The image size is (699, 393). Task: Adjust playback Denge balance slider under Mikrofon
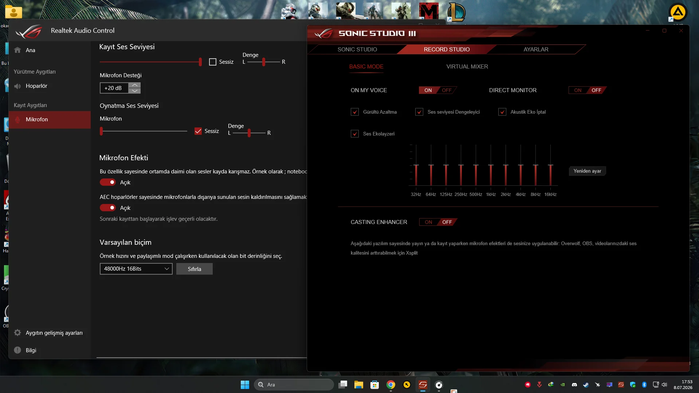click(249, 133)
